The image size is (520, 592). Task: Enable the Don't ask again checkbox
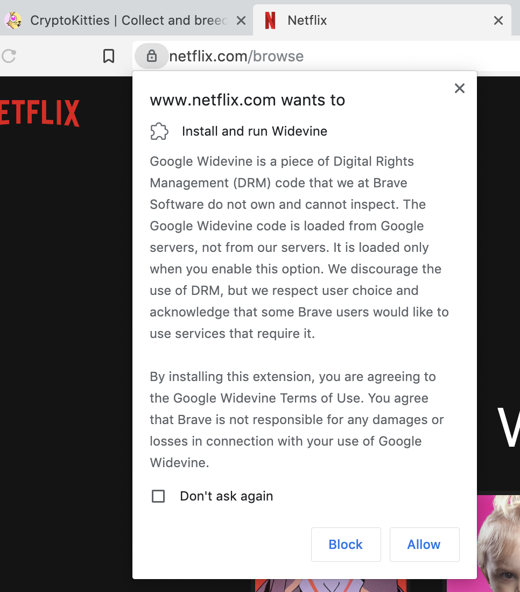pos(158,496)
